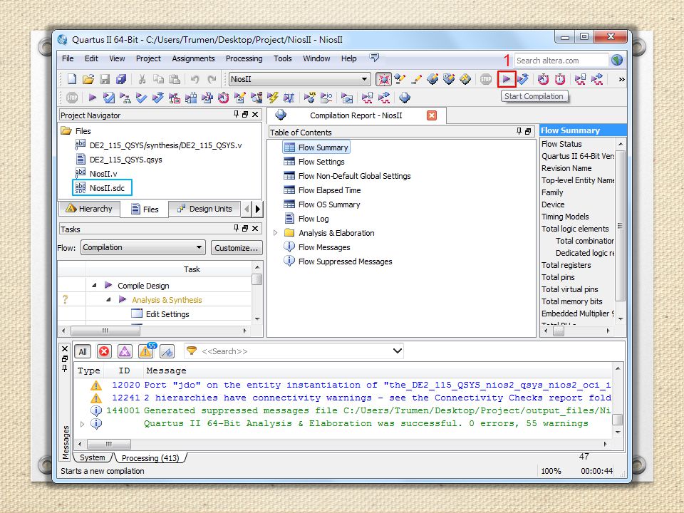Open the NiosII project dropdown in toolbar
The width and height of the screenshot is (684, 513).
point(364,79)
